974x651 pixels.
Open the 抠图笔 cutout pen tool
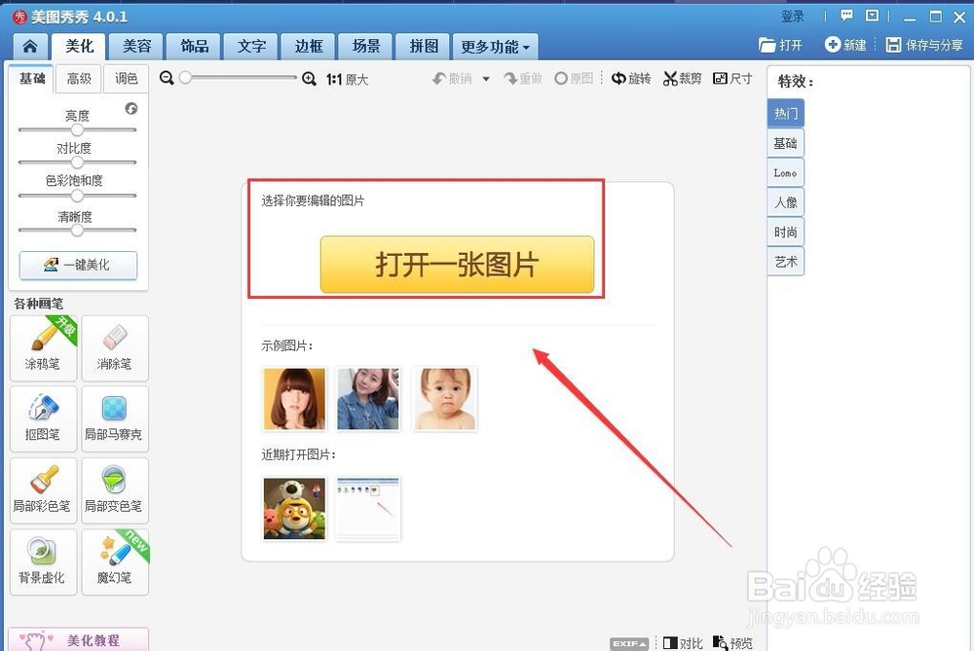point(43,418)
